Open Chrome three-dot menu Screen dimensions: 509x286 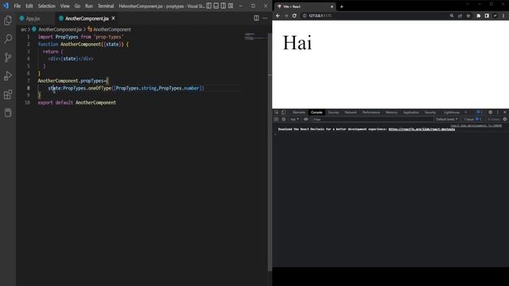coord(503,16)
